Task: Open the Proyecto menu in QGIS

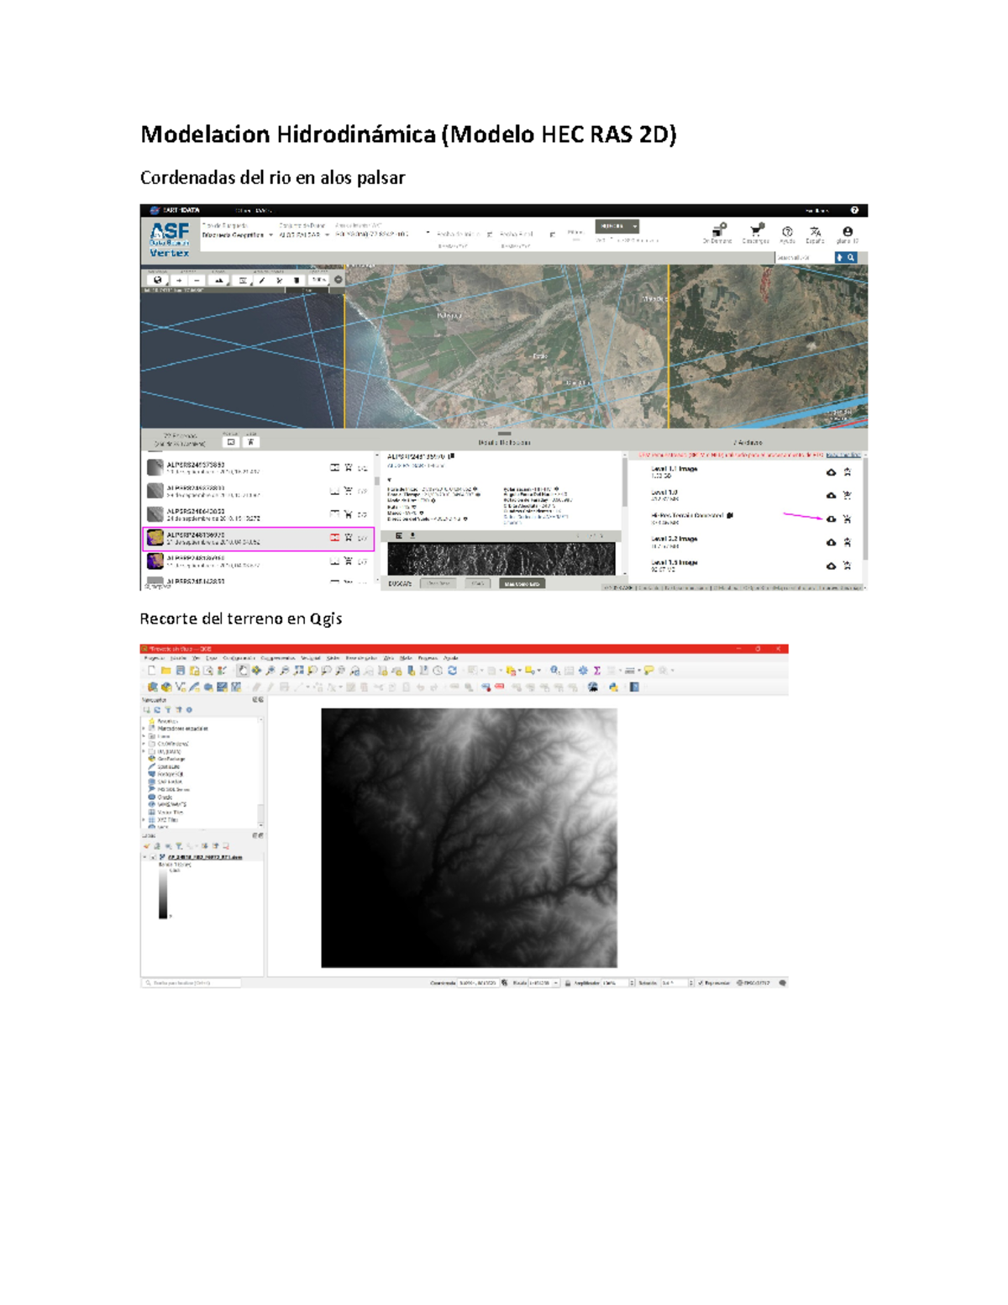Action: pos(154,658)
